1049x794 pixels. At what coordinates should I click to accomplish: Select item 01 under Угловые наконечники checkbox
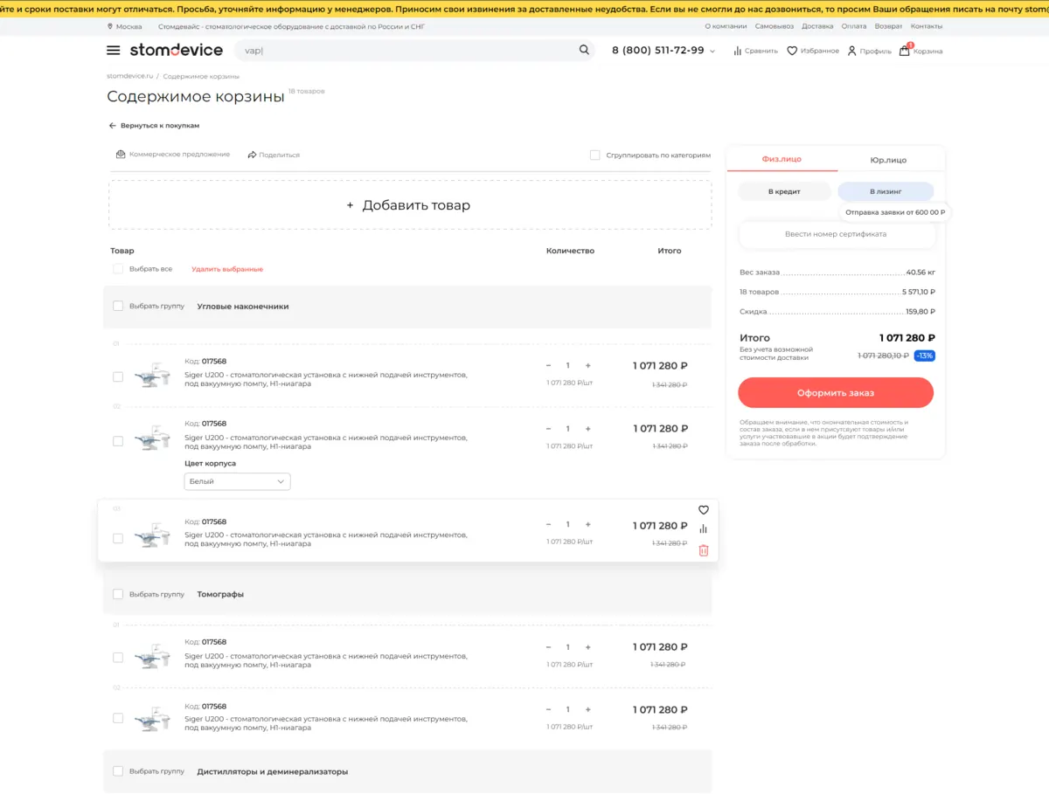[118, 376]
